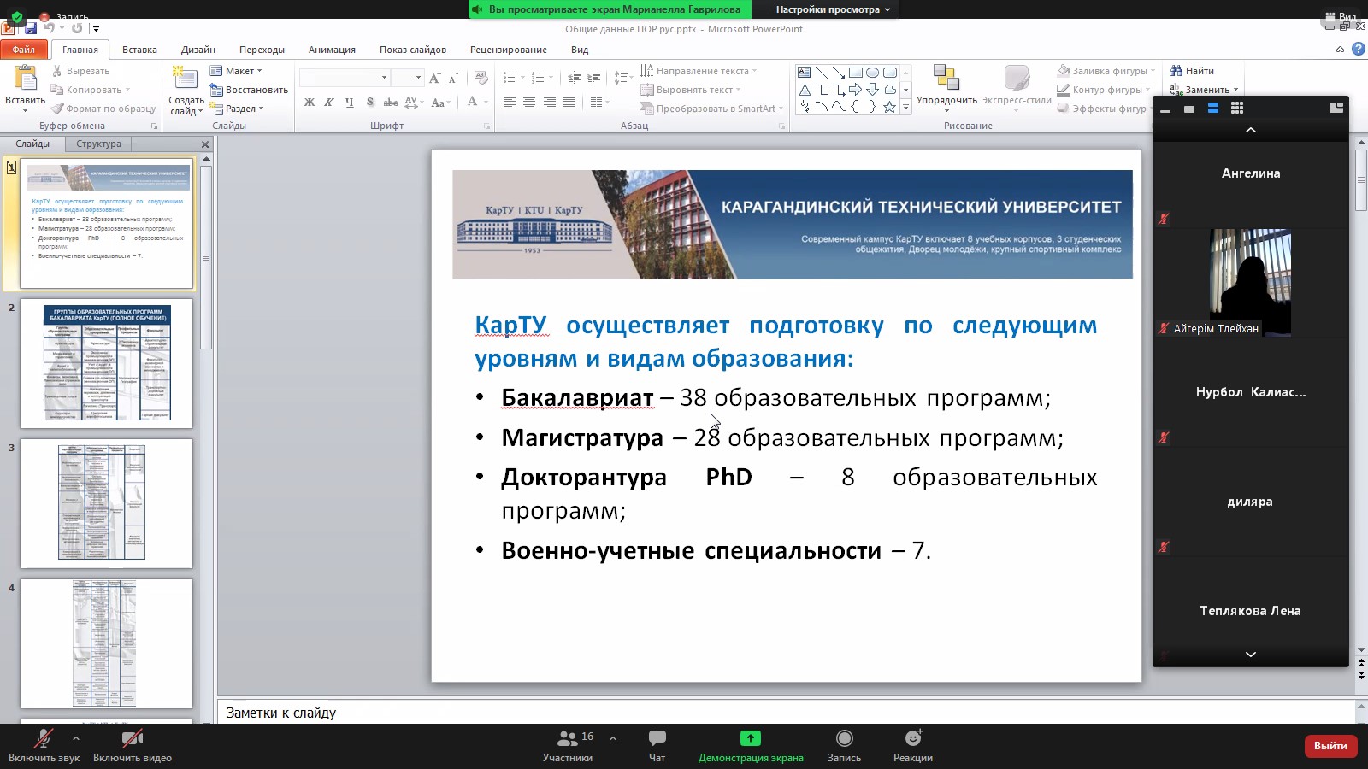
Task: Open the Structure (Структура) pane tab
Action: pos(98,144)
